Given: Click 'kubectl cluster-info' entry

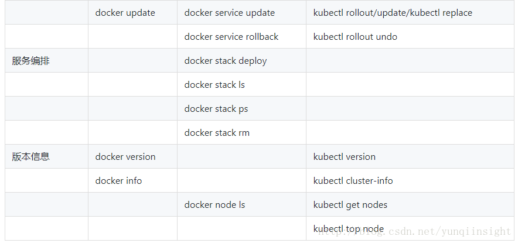Looking at the screenshot, I should pyautogui.click(x=353, y=181).
